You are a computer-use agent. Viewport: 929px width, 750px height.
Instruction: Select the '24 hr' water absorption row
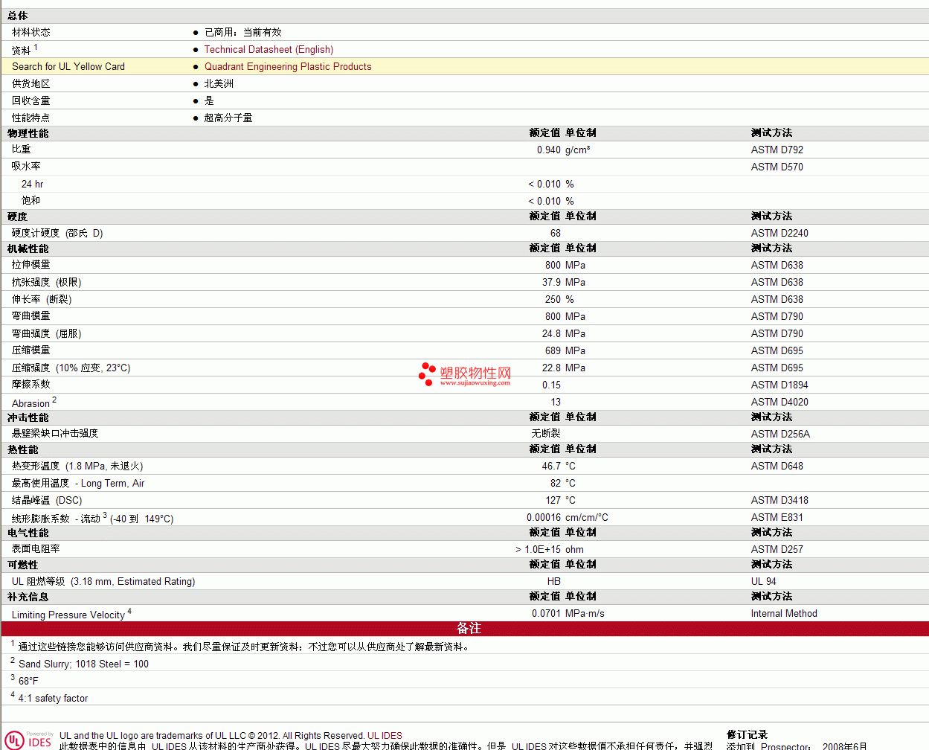tap(464, 184)
